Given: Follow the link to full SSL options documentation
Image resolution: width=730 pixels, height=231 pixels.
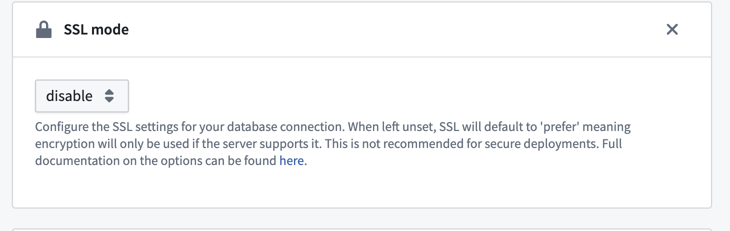Looking at the screenshot, I should 291,161.
